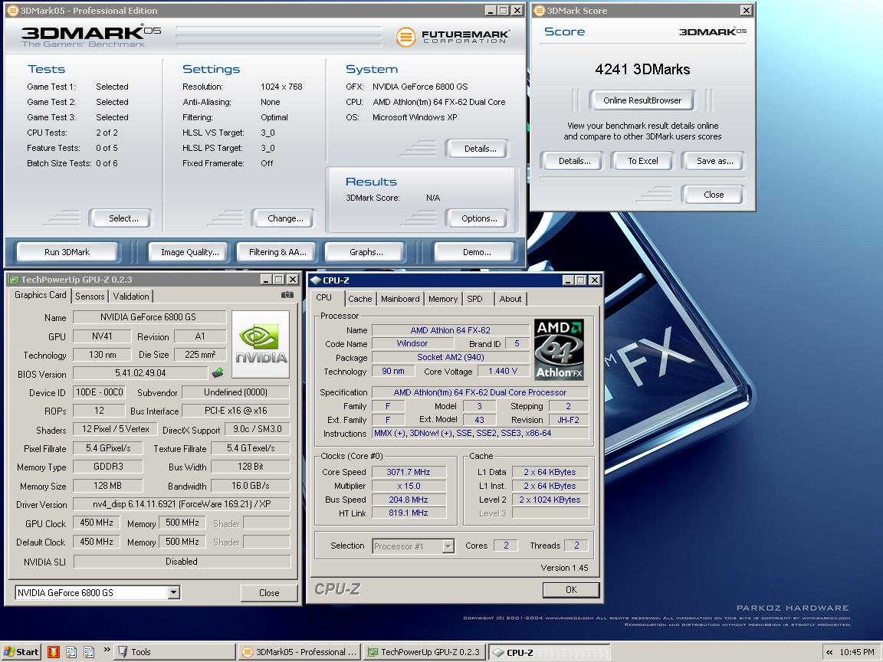
Task: Click the CPU-Z window title icon
Action: pos(316,280)
